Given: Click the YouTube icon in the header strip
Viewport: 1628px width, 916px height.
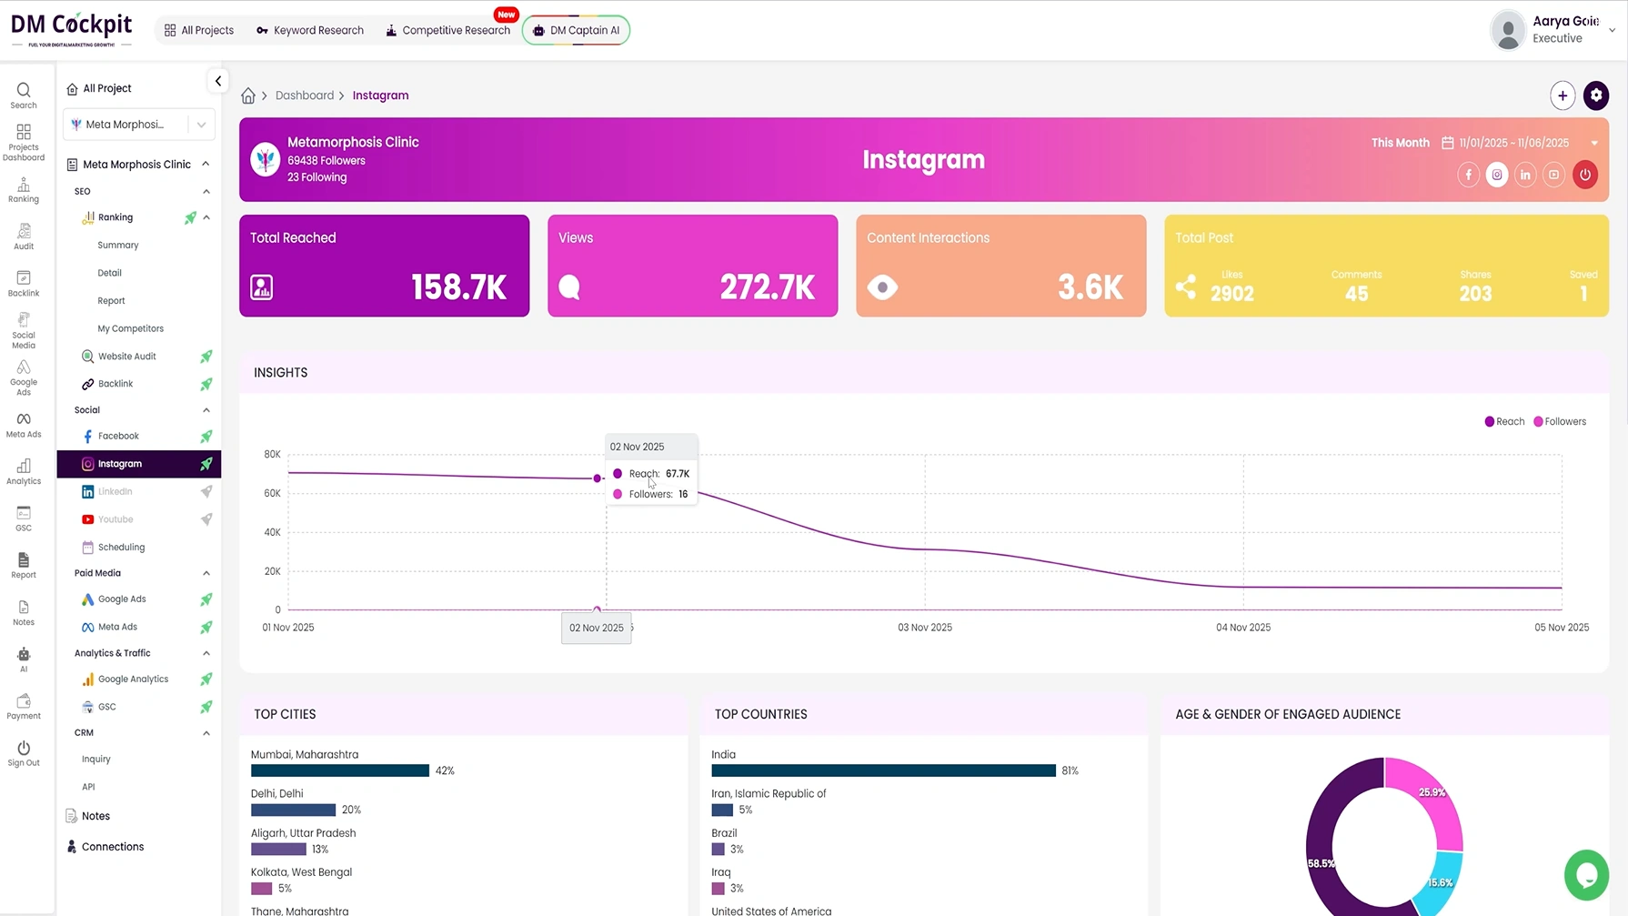Looking at the screenshot, I should (x=1553, y=175).
